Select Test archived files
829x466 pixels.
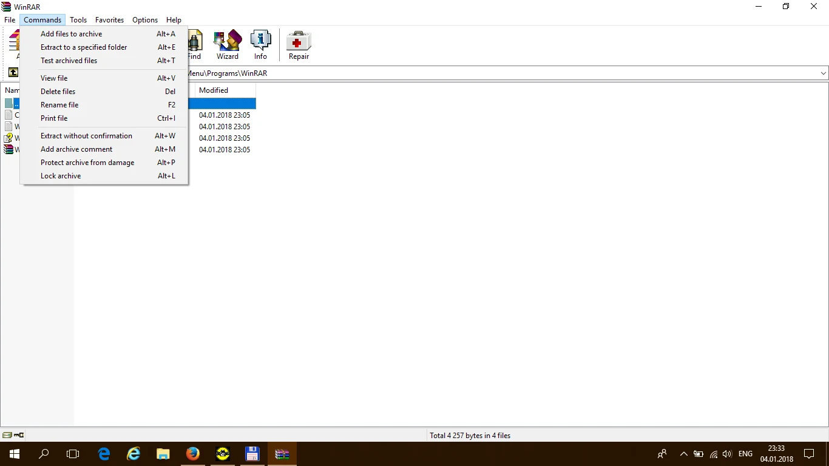104,61
